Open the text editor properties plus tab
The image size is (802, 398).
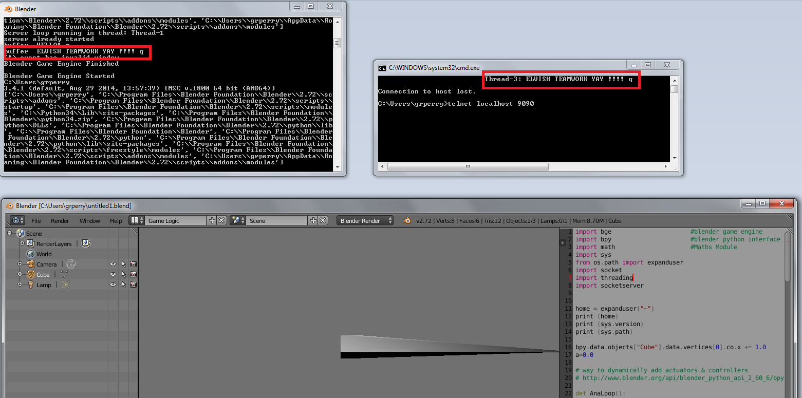coord(563,243)
